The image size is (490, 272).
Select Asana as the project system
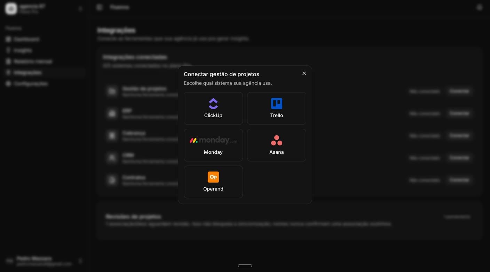tap(277, 145)
